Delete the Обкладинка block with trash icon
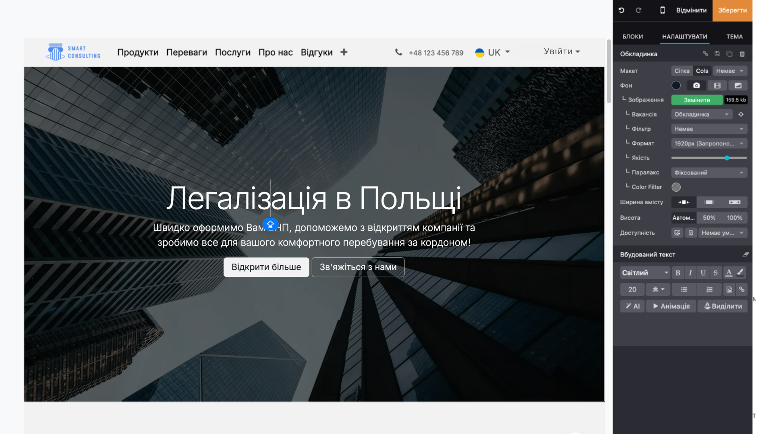This screenshot has width=772, height=434. [x=742, y=54]
